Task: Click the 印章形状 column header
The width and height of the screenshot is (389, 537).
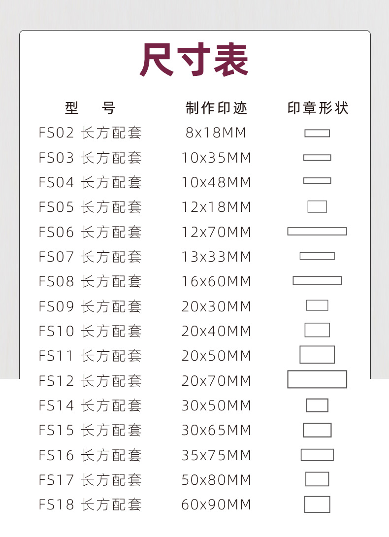Action: click(318, 108)
